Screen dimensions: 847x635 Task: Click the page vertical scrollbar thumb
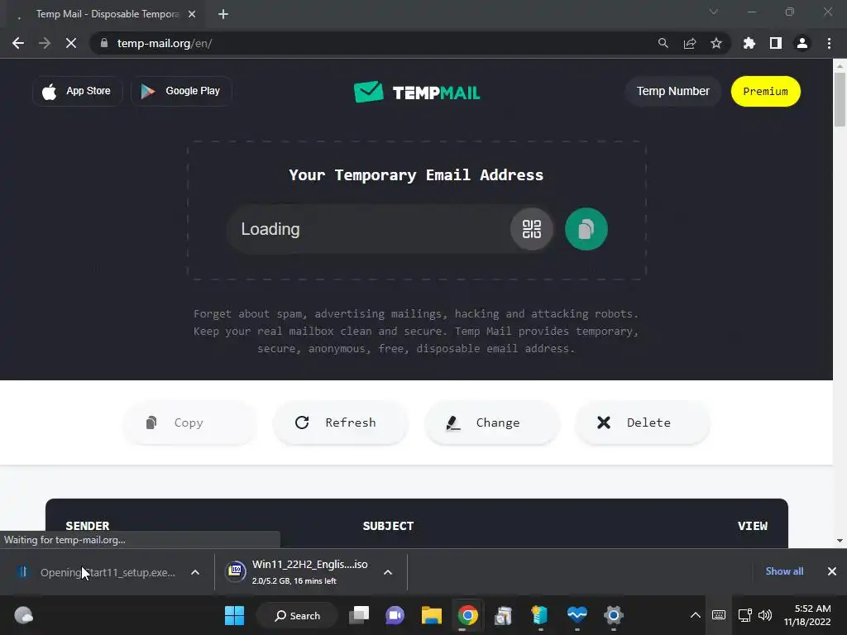point(840,99)
